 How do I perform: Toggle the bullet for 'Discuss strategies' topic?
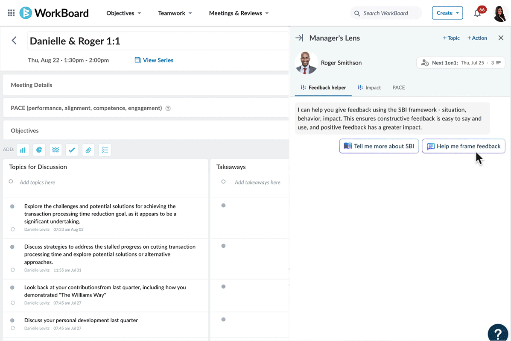click(x=12, y=247)
